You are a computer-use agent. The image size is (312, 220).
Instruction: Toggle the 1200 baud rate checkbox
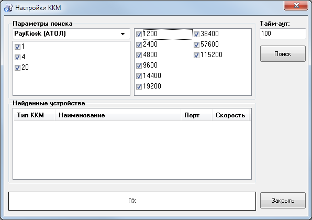[139, 34]
